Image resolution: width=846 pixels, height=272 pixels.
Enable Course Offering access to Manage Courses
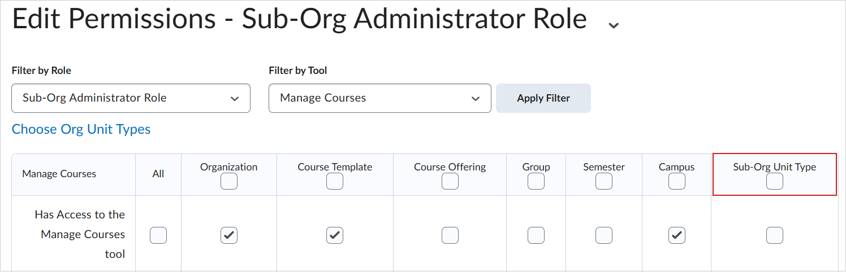450,235
